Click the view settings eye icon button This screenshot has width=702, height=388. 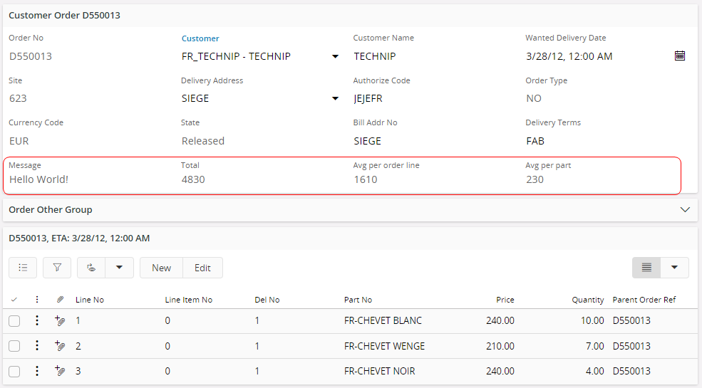coord(91,268)
